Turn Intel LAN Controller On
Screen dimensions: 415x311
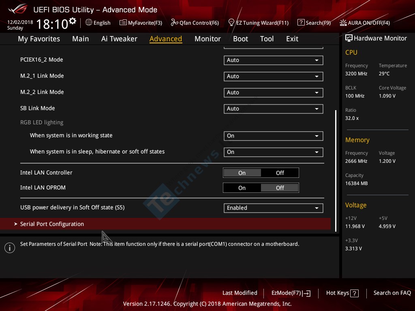coord(242,173)
